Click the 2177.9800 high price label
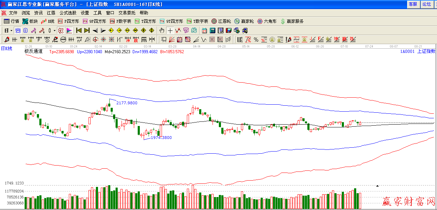The width and height of the screenshot is (437, 210). click(127, 103)
